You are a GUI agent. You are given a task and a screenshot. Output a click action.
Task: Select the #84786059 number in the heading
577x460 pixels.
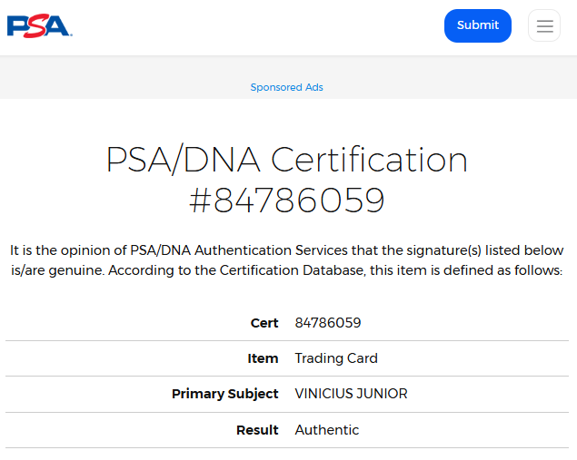pyautogui.click(x=287, y=201)
